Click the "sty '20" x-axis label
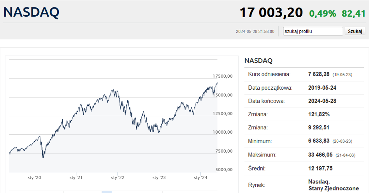 click(34, 177)
